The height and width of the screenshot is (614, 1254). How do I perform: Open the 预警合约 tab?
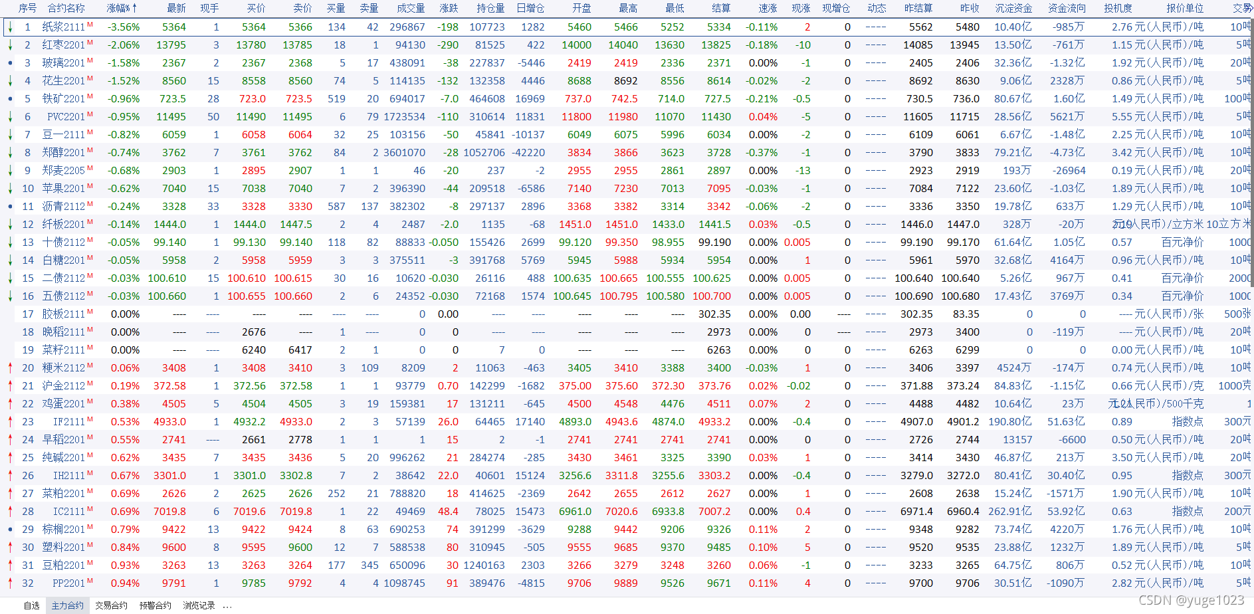pos(155,605)
